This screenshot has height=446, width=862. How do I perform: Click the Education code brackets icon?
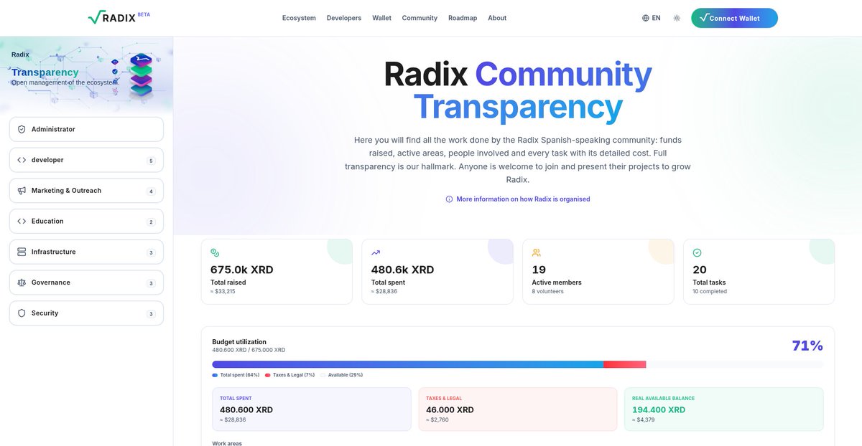tap(22, 222)
